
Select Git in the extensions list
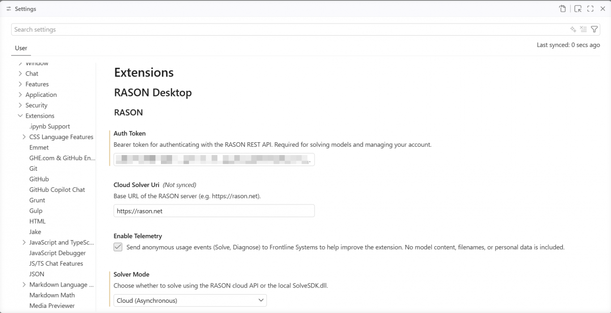(x=33, y=169)
